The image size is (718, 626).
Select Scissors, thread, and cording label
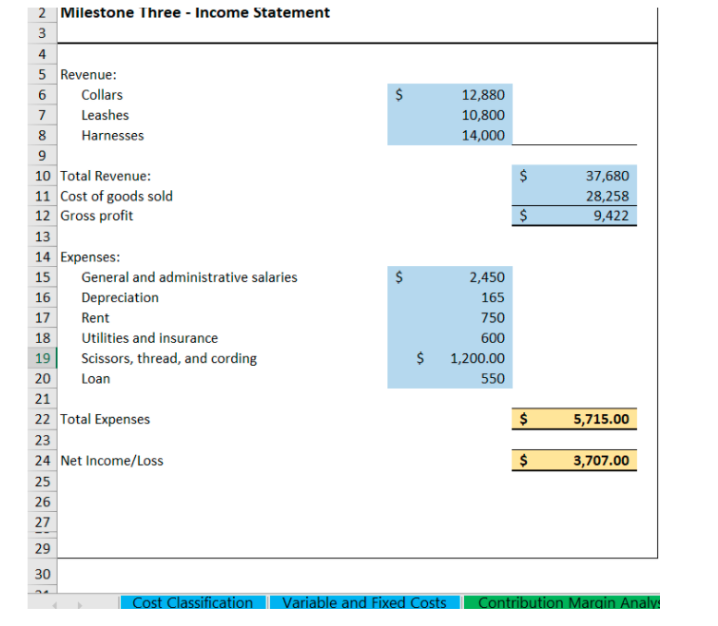tap(169, 358)
